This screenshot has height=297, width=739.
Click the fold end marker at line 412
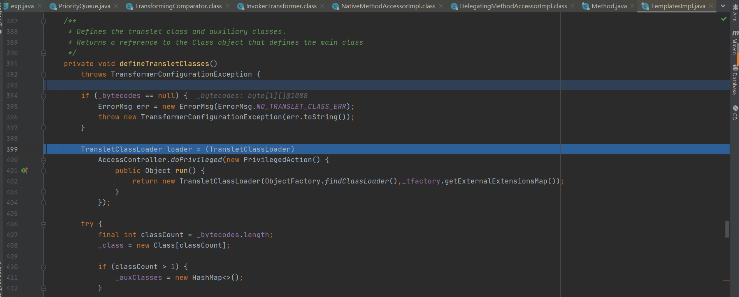click(44, 288)
